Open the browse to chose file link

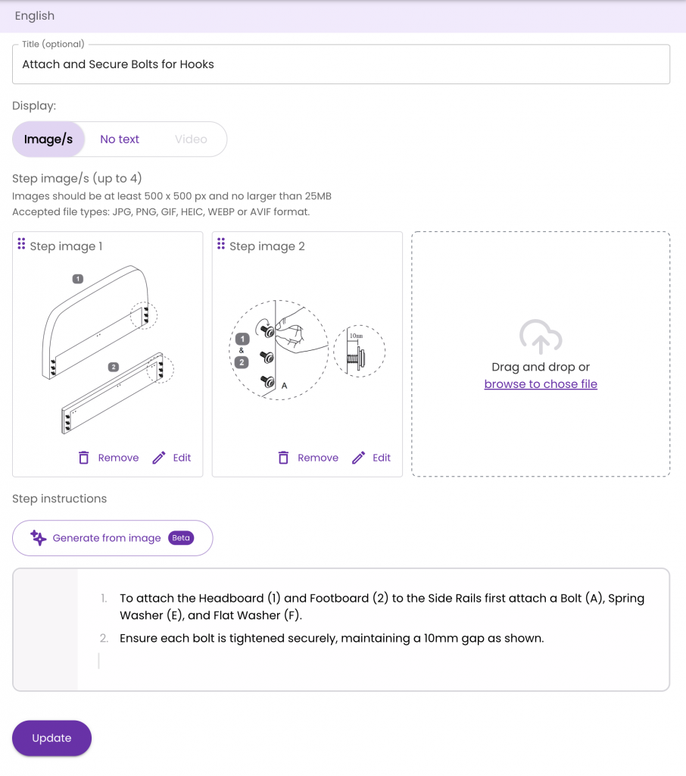click(541, 384)
